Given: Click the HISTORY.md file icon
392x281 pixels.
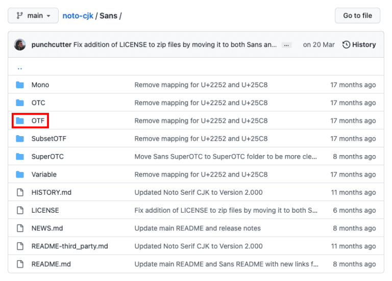Looking at the screenshot, I should [20, 192].
